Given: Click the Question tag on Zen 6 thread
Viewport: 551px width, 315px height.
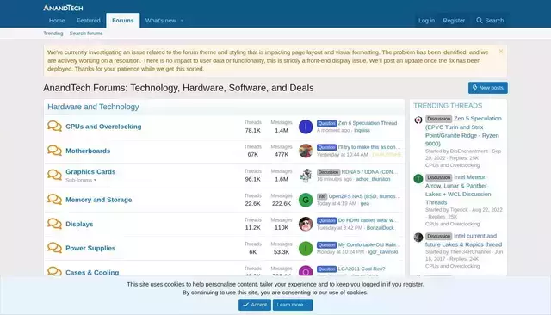Looking at the screenshot, I should click(326, 123).
